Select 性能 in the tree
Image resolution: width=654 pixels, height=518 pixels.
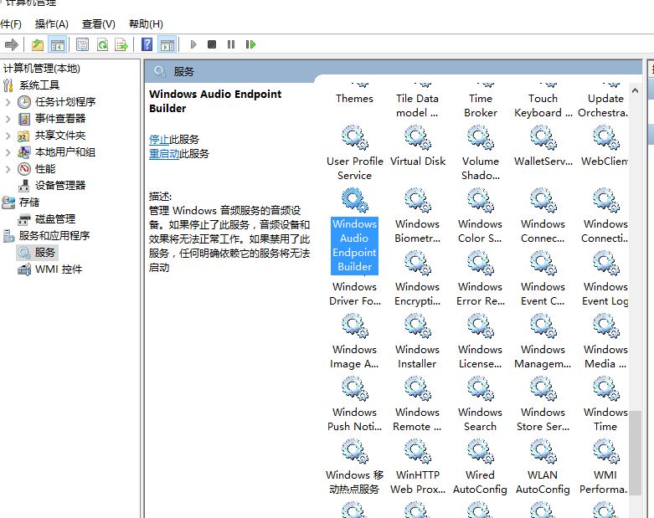(x=45, y=169)
